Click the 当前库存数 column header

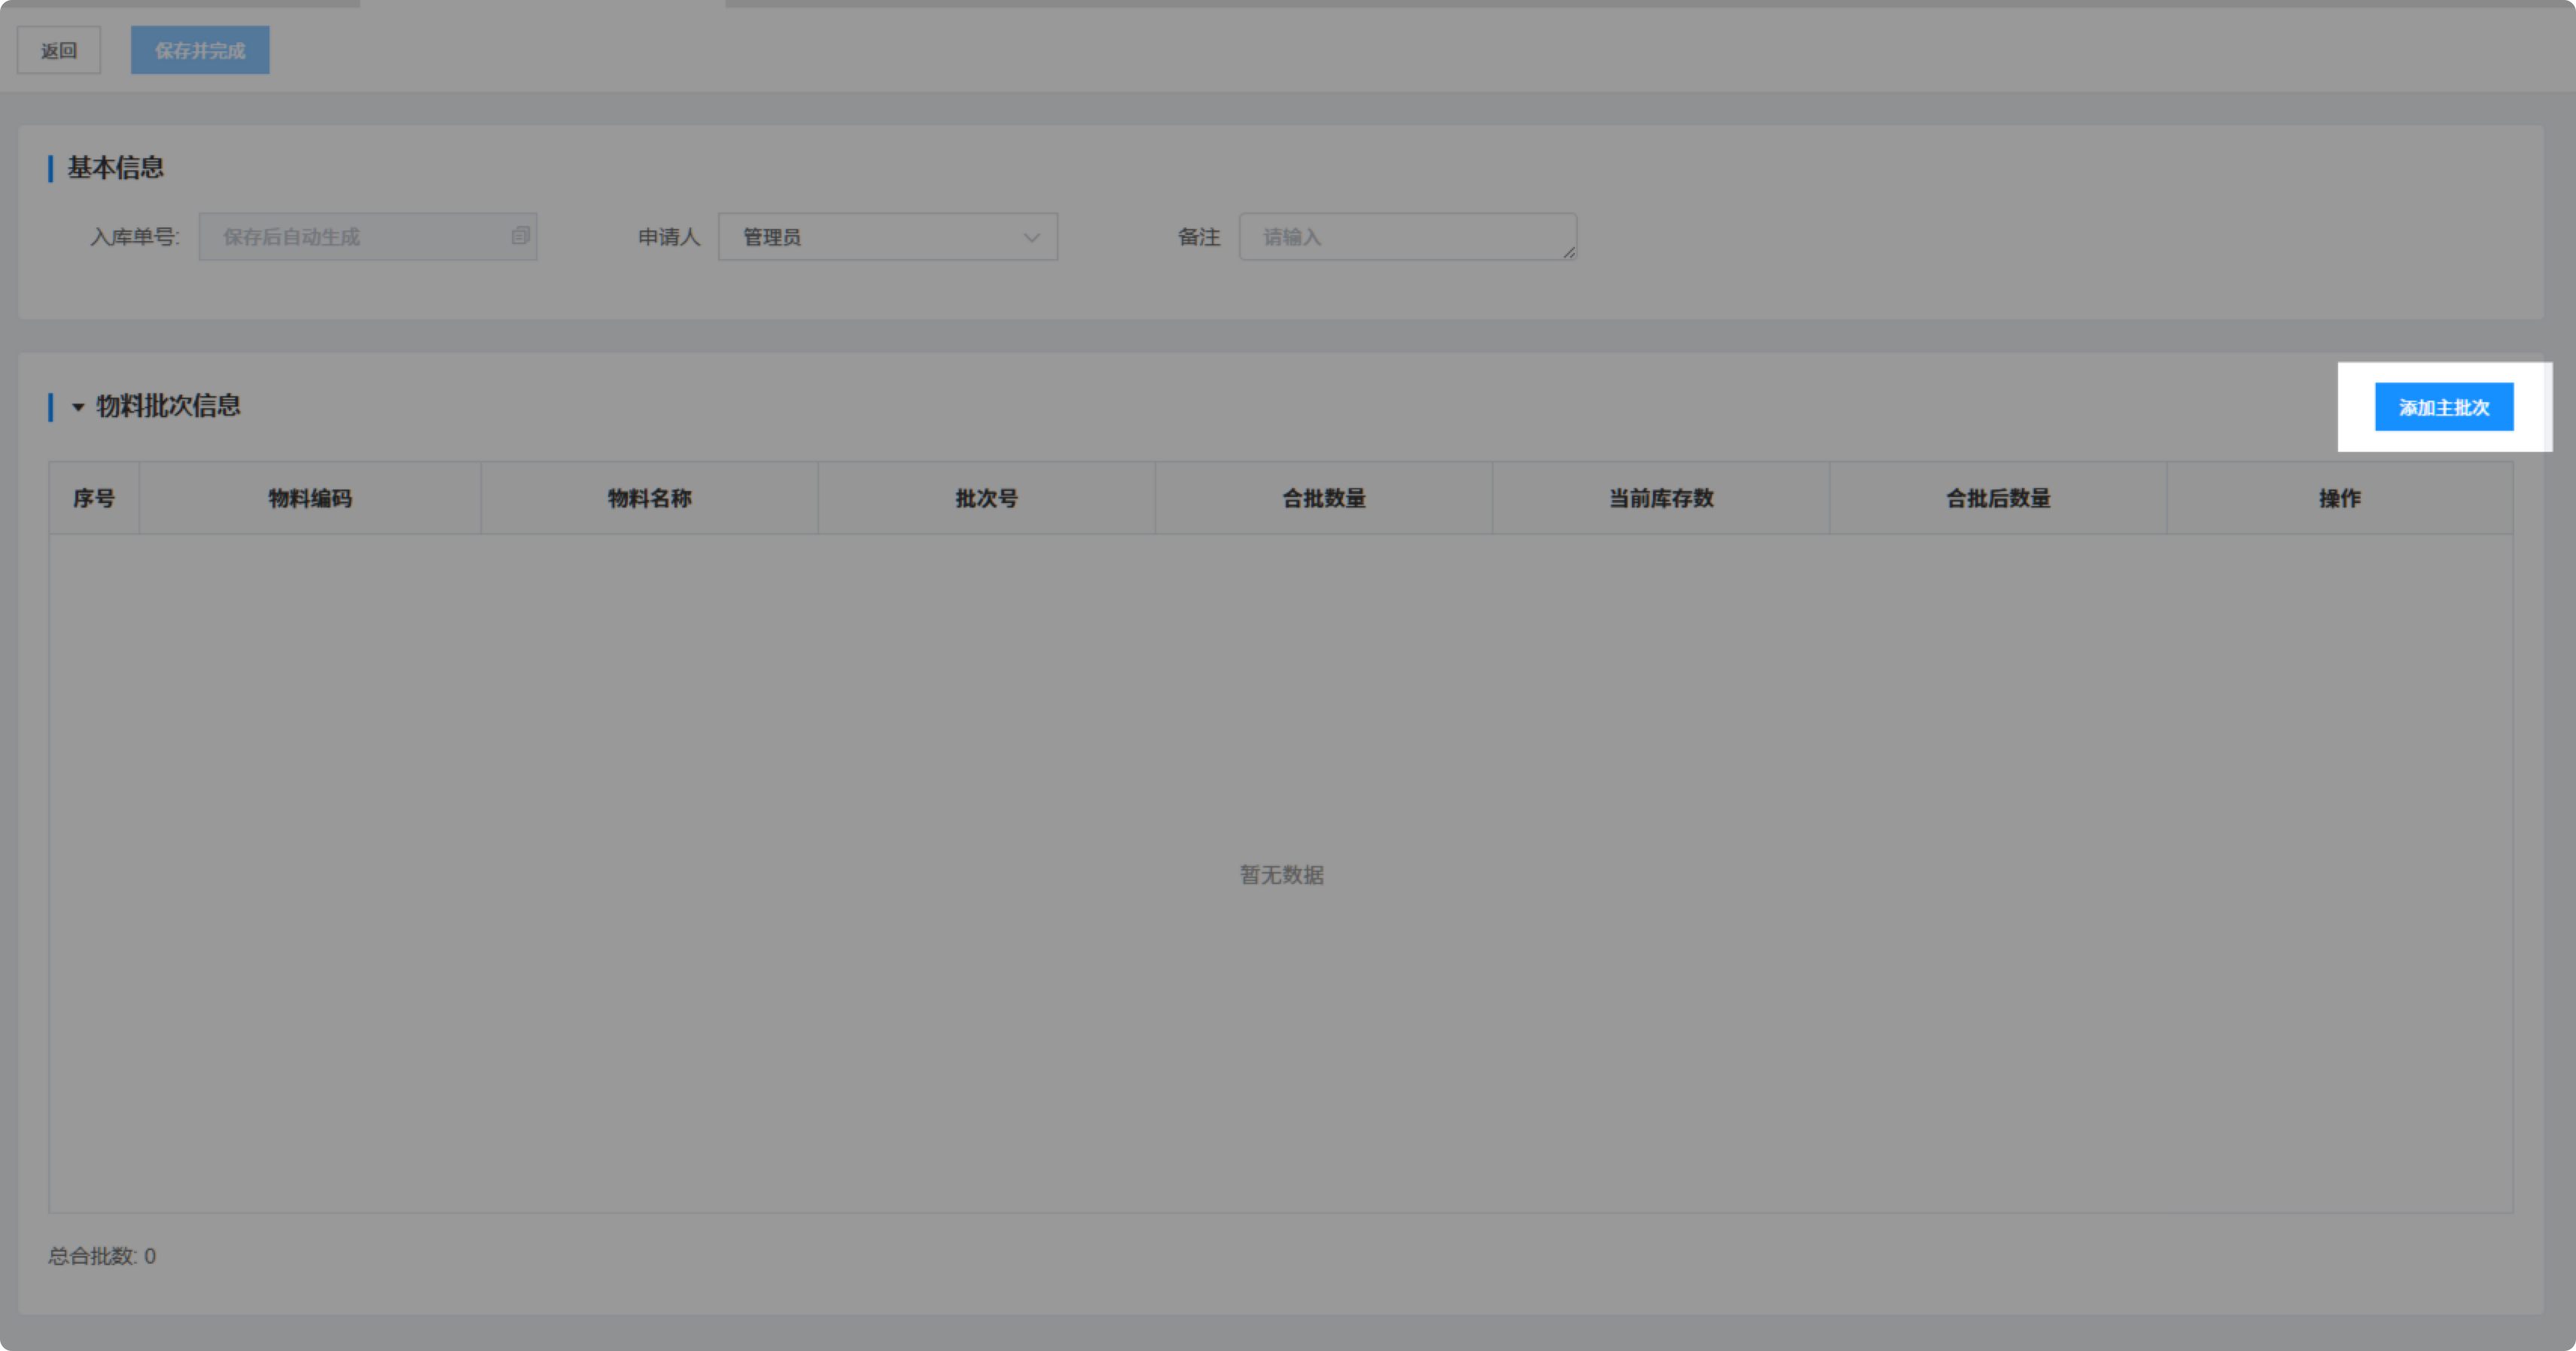[1661, 499]
